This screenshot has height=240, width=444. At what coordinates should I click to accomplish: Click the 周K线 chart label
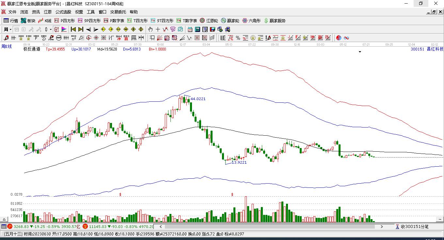pyautogui.click(x=7, y=47)
